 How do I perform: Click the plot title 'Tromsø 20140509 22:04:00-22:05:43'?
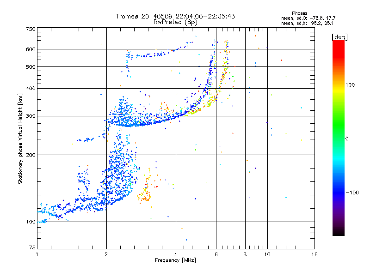175,16
